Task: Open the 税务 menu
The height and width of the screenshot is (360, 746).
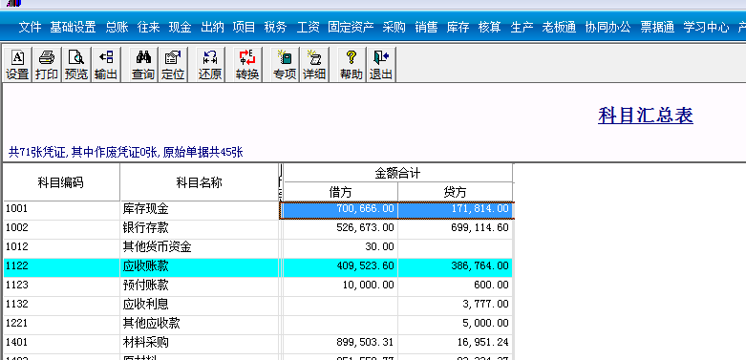Action: point(275,27)
